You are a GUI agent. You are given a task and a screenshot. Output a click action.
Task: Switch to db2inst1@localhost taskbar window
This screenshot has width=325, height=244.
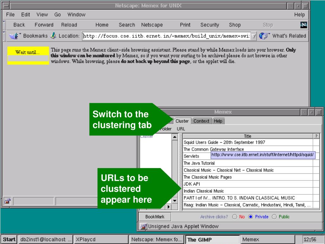pos(46,239)
